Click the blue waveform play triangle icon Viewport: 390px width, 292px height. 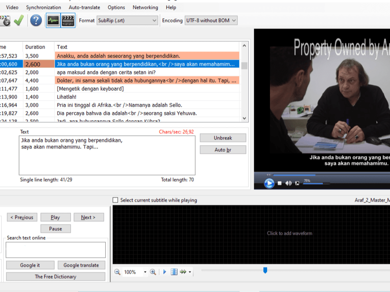165,272
